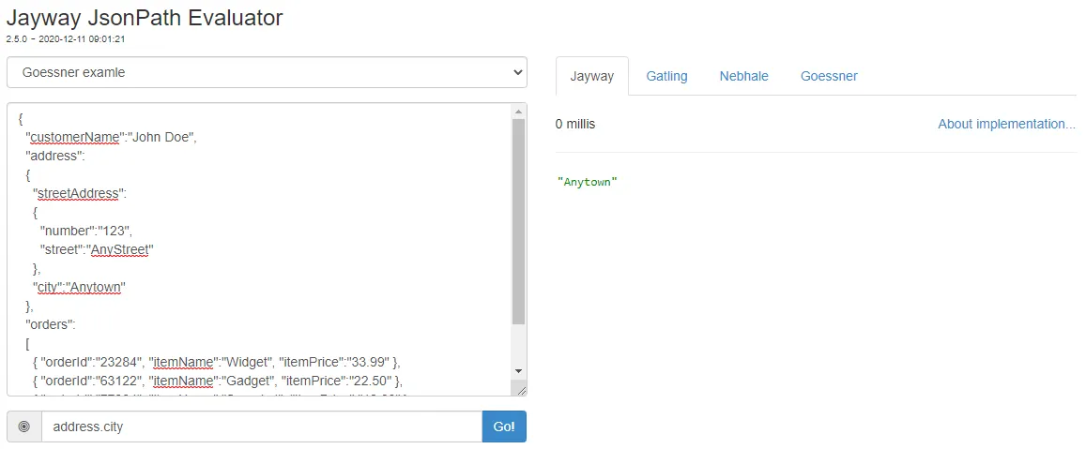This screenshot has height=449, width=1086.
Task: Click the "orders": key line
Action: (x=51, y=324)
